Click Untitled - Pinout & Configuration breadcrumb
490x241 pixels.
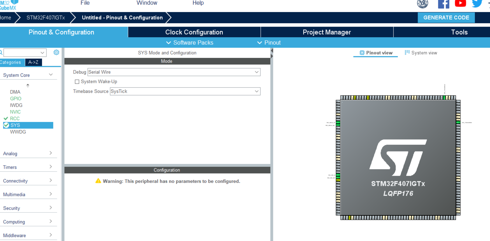point(122,18)
